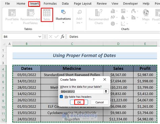Screen dimensions: 160x124
Task: Close the Create Table dialog
Action: [105, 79]
